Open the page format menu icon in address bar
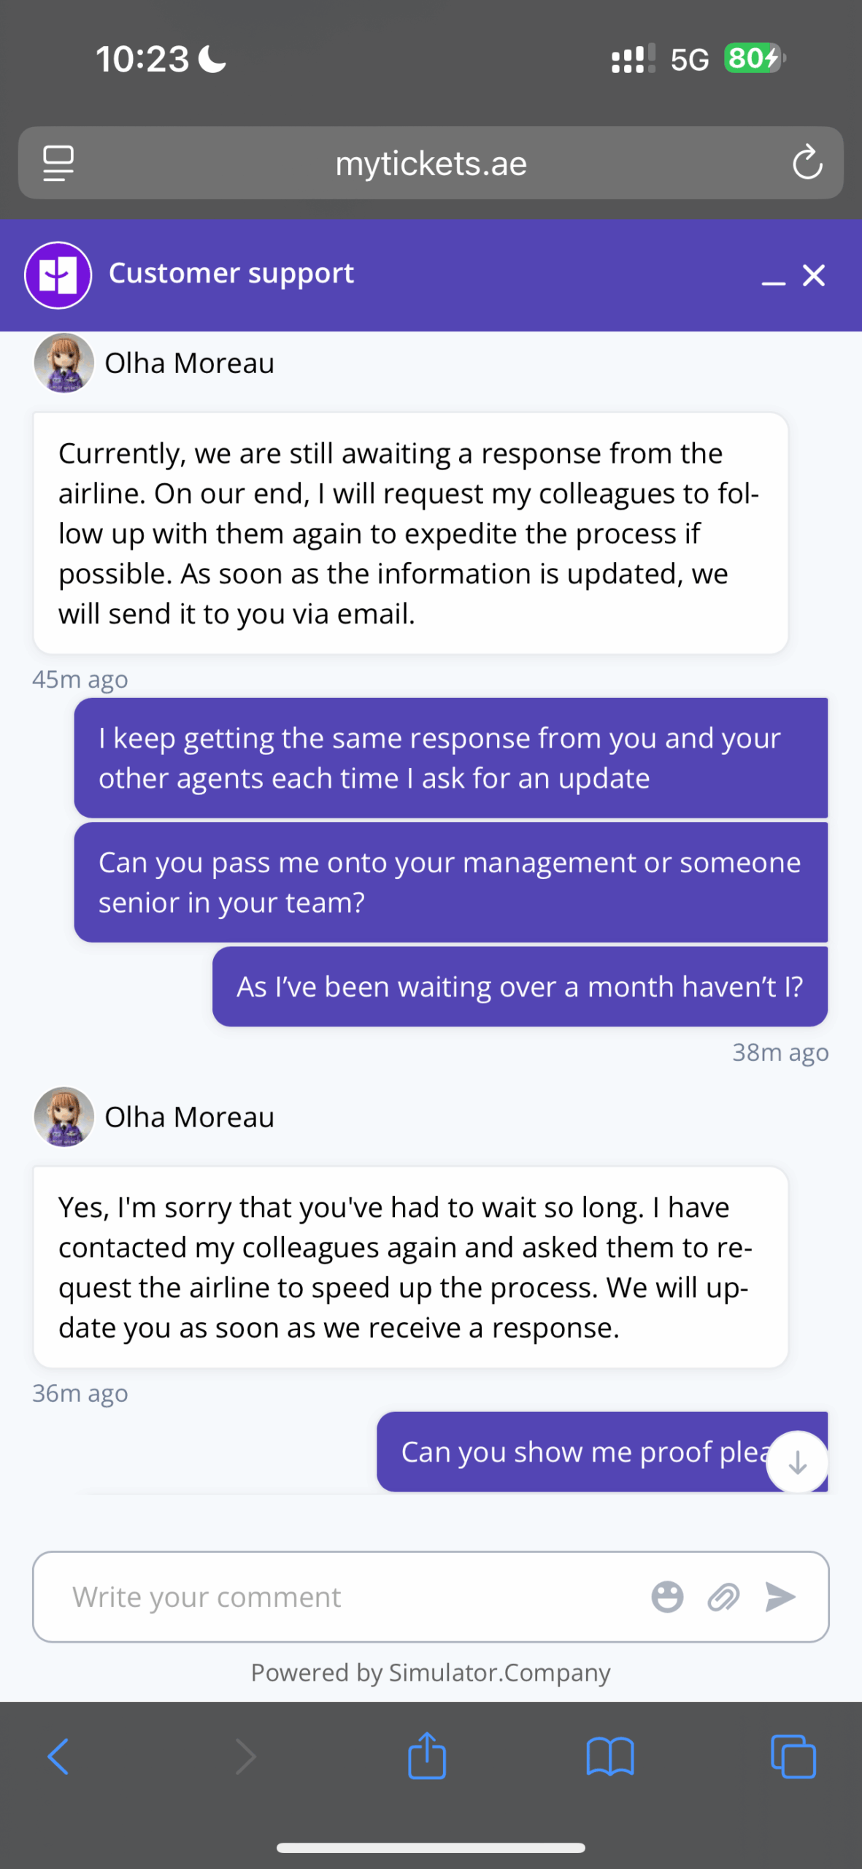The width and height of the screenshot is (862, 1869). [58, 163]
